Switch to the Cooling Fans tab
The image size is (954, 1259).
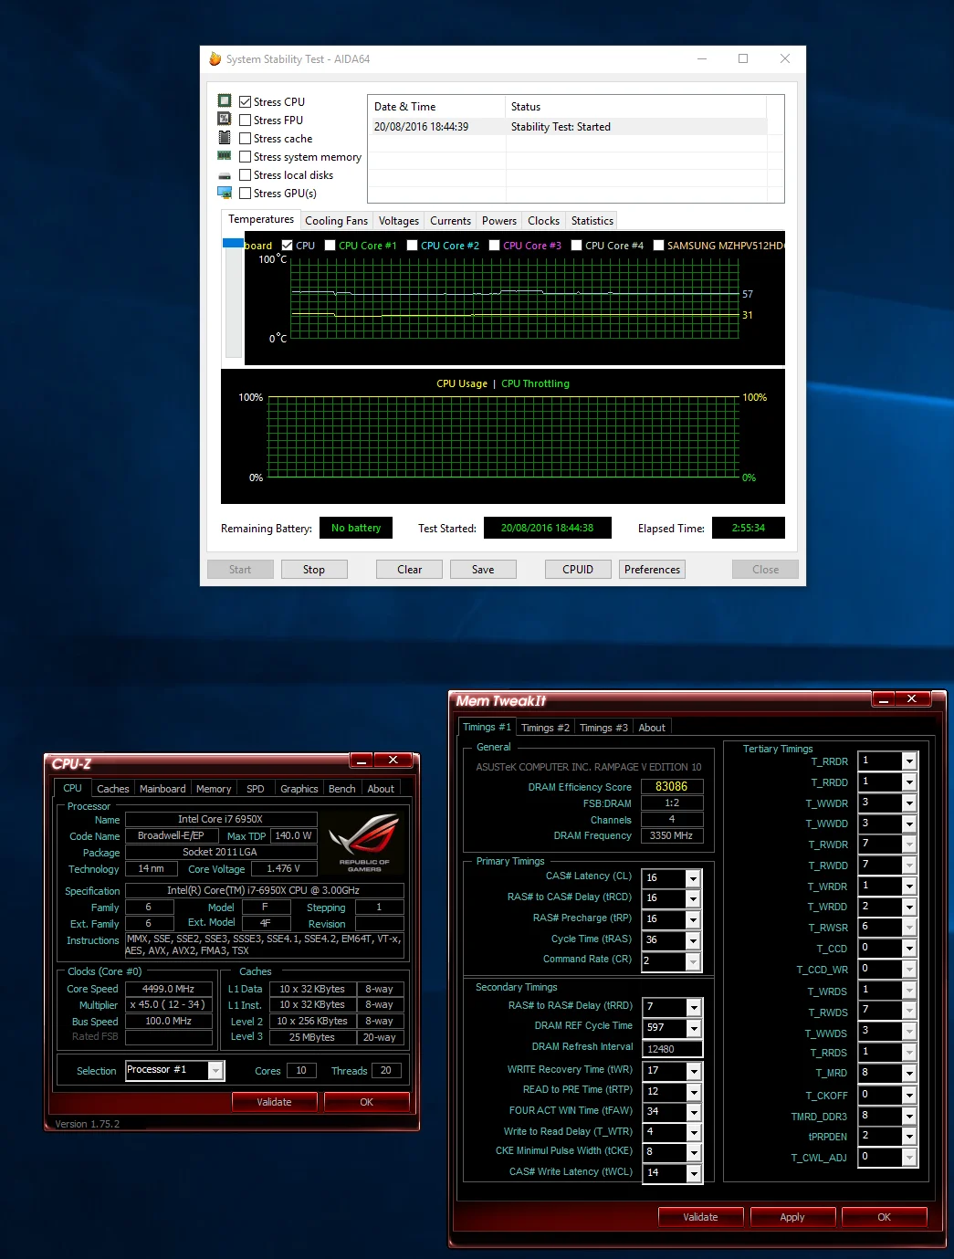(x=336, y=221)
